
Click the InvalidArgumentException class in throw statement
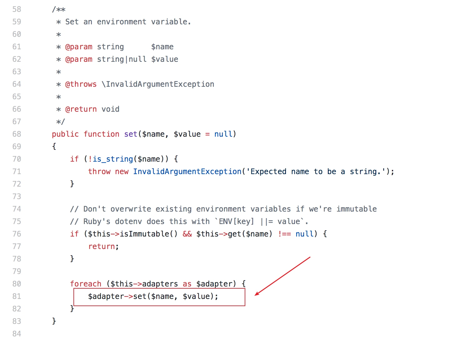point(187,172)
